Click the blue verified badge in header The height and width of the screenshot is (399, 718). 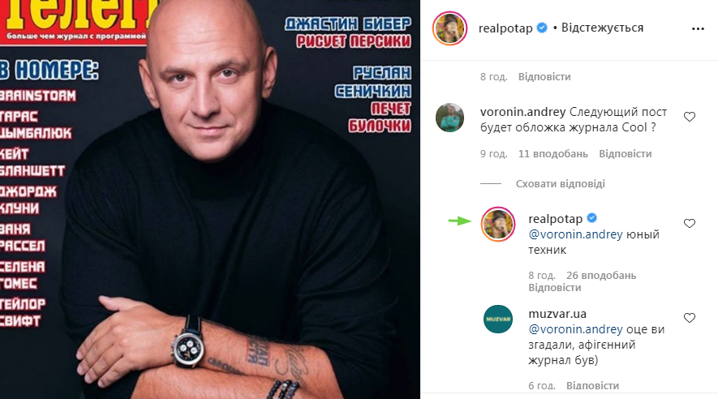pos(542,28)
